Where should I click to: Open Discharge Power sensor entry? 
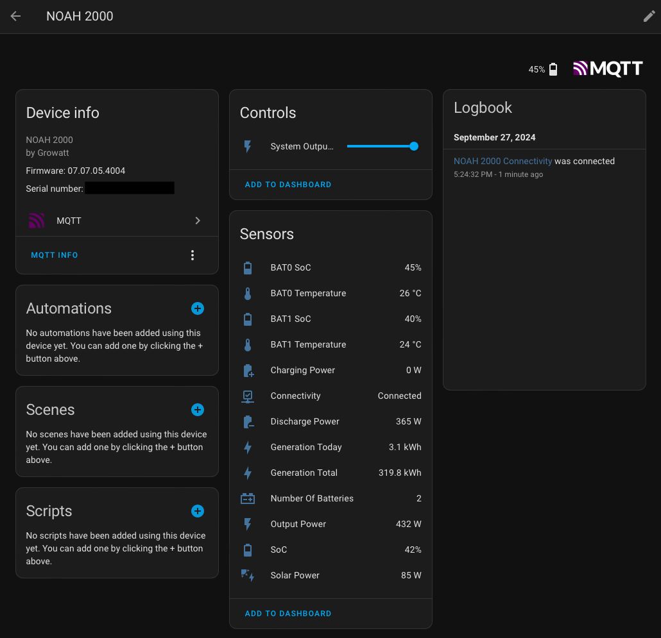coord(331,421)
